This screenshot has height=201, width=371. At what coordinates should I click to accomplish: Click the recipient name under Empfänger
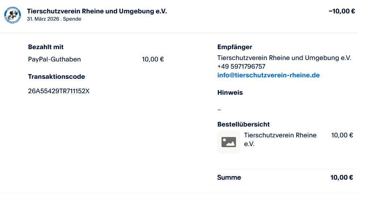pos(284,58)
